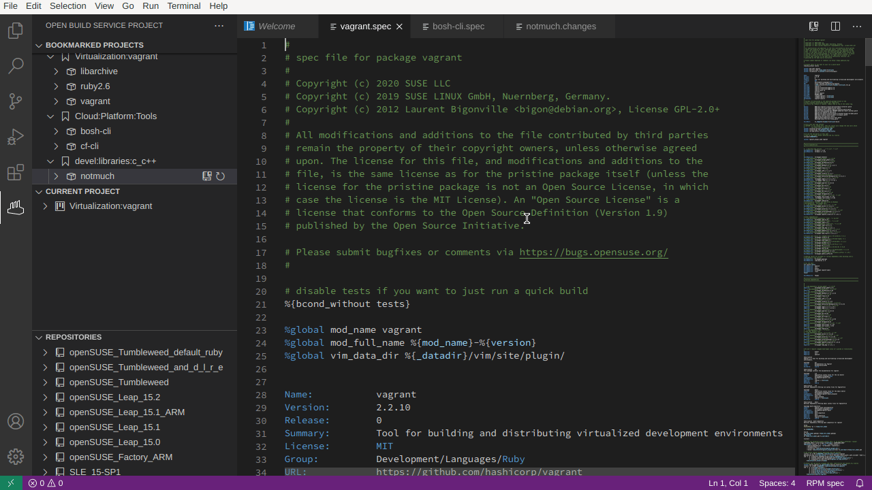The image size is (872, 490).
Task: Expand the ruby2.6 package
Action: (x=56, y=86)
